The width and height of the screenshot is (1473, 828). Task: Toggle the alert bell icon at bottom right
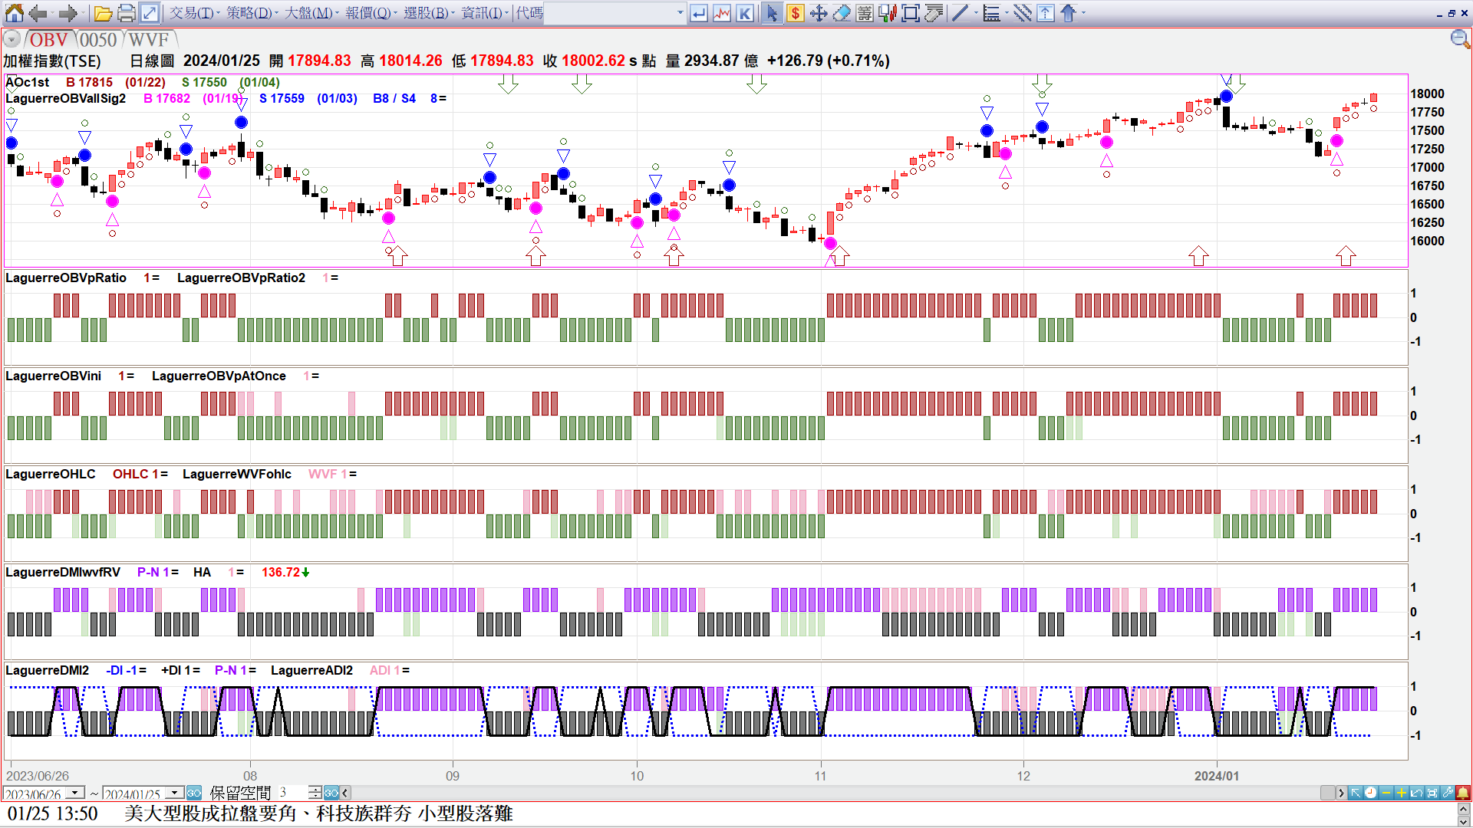(x=1463, y=793)
